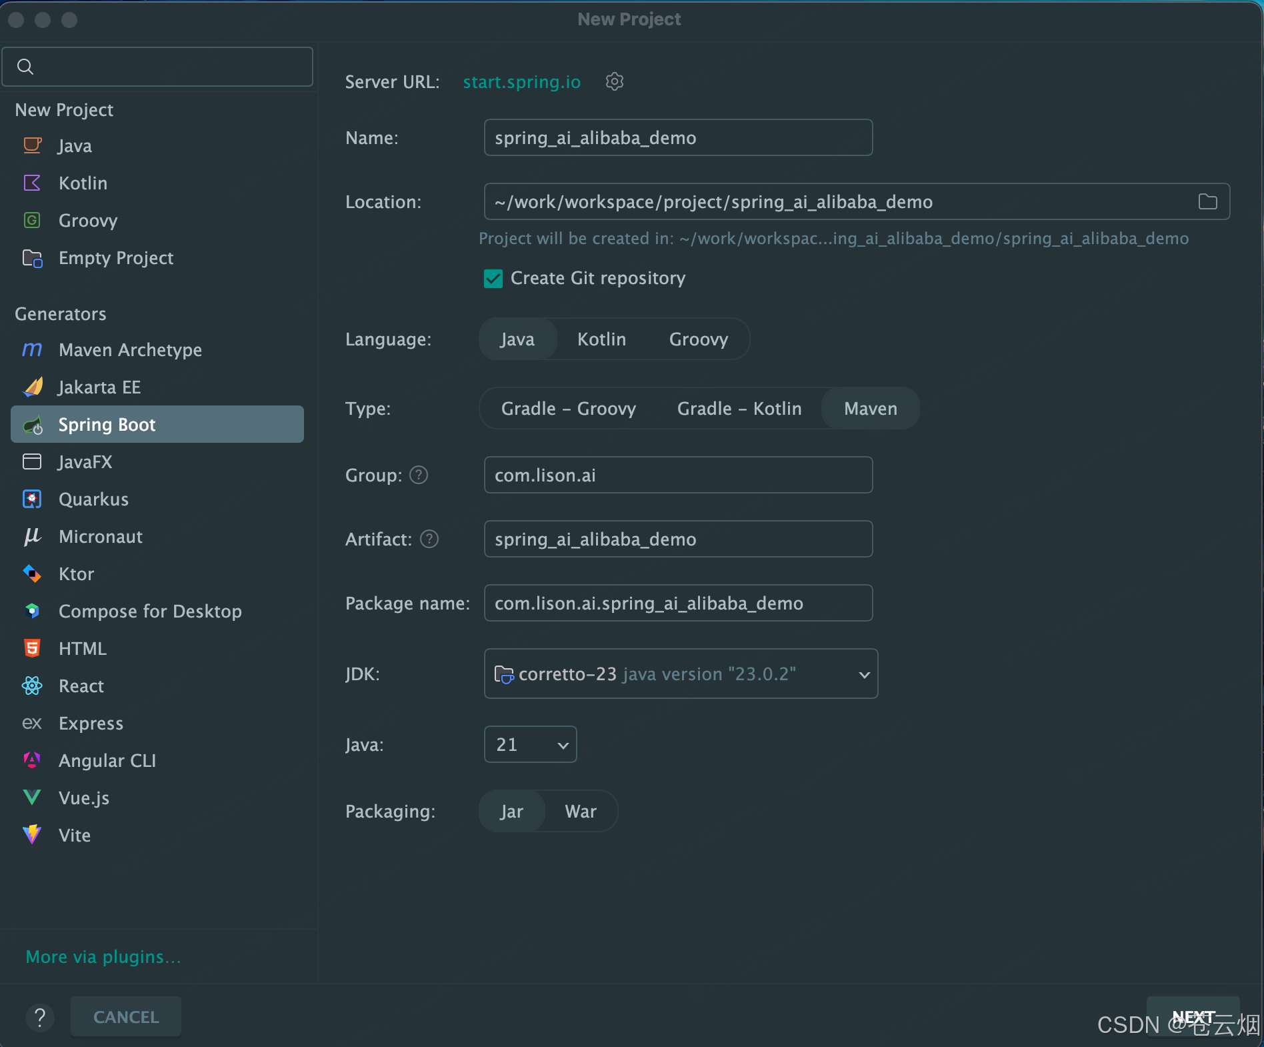The height and width of the screenshot is (1047, 1264).
Task: Click the Location path input field
Action: click(x=857, y=201)
